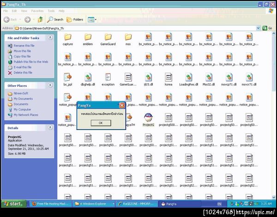Open the Views dropdown button
The height and width of the screenshot is (217, 277).
[92, 19]
